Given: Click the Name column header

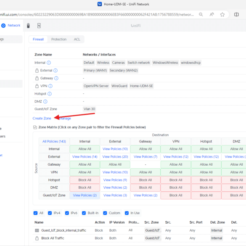Looking at the screenshot, I should click(x=39, y=222).
